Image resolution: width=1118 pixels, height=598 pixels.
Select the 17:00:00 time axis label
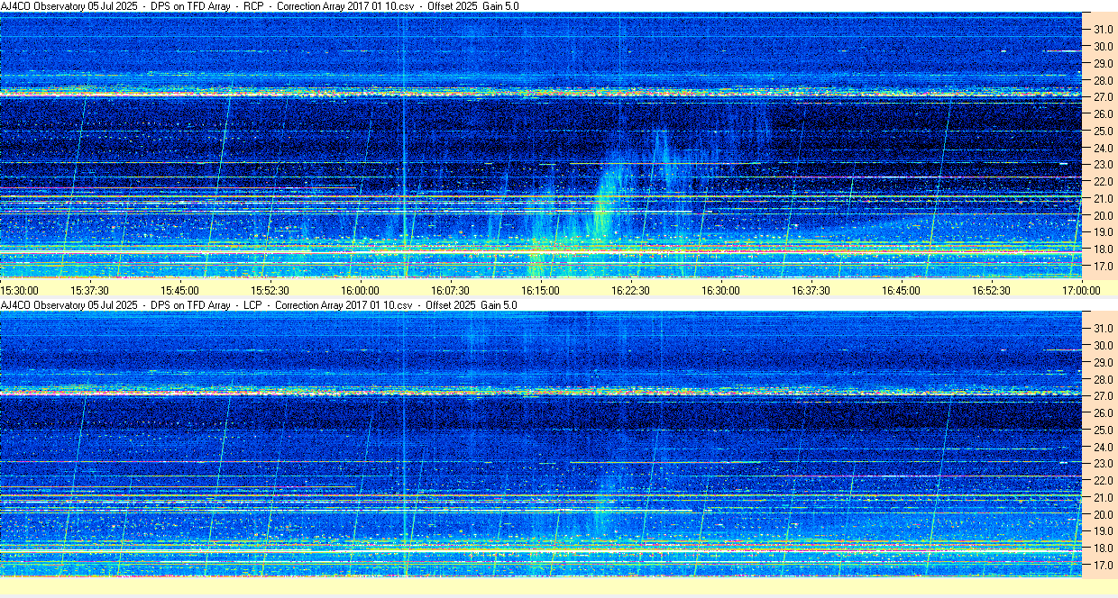(x=1082, y=290)
